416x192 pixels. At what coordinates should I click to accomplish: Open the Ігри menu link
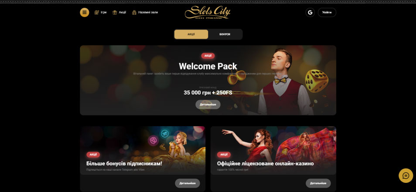[103, 13]
